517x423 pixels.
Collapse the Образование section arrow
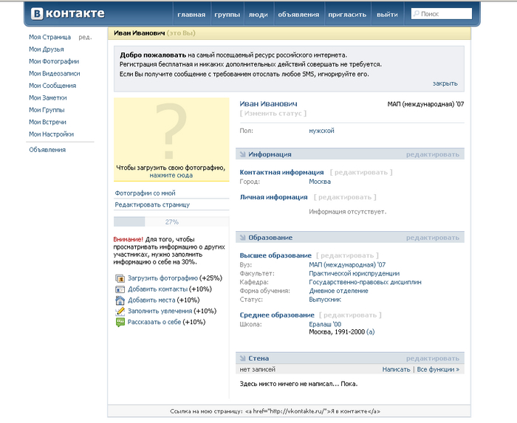(243, 238)
